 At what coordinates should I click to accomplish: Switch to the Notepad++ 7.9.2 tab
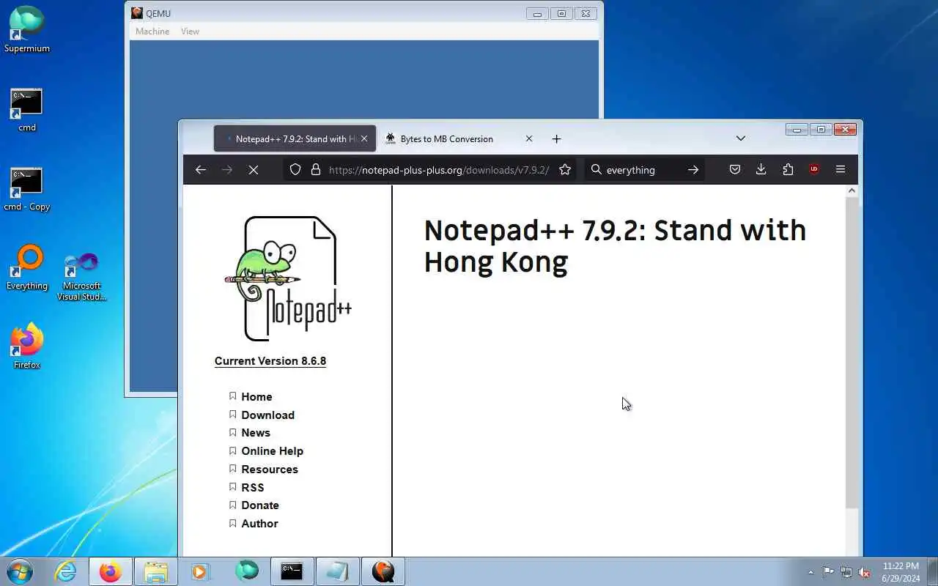pos(295,138)
